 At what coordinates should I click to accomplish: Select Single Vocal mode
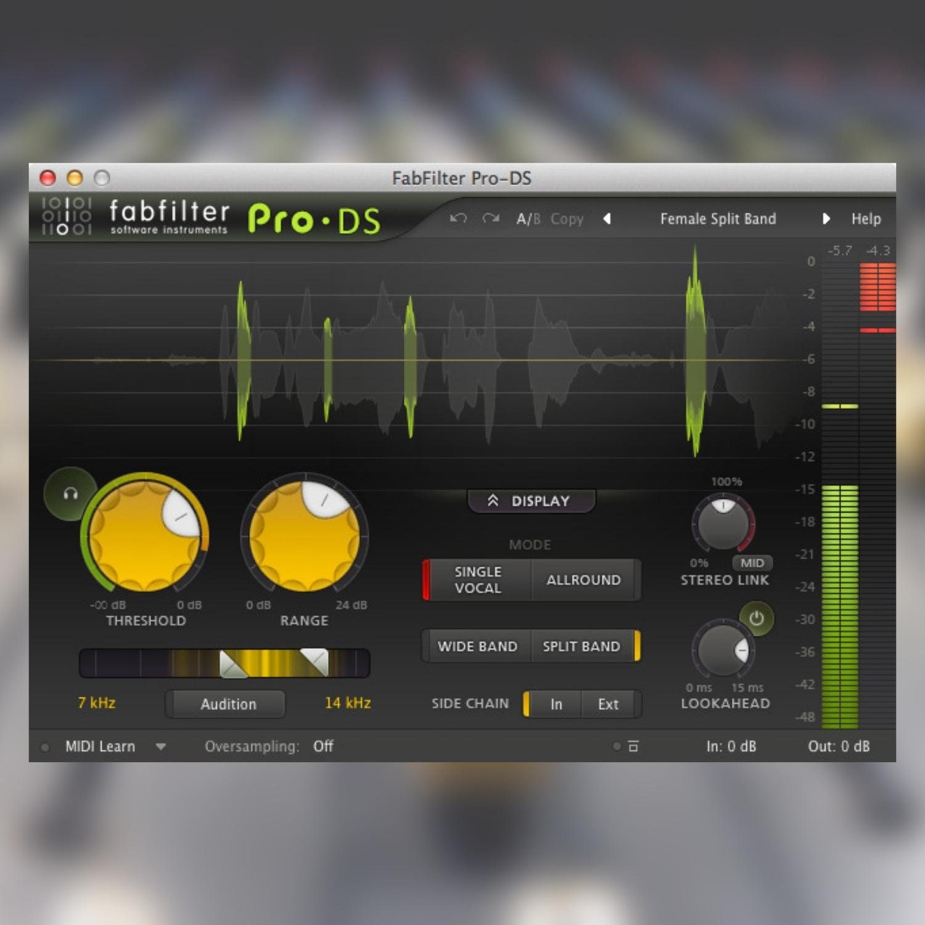click(x=477, y=580)
